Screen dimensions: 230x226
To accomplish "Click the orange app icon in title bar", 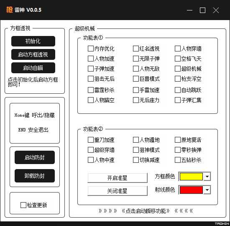I will 10,10.
